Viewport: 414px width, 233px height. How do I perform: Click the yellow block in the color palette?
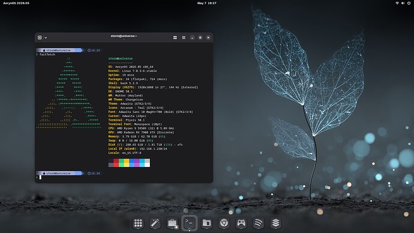pos(127,163)
